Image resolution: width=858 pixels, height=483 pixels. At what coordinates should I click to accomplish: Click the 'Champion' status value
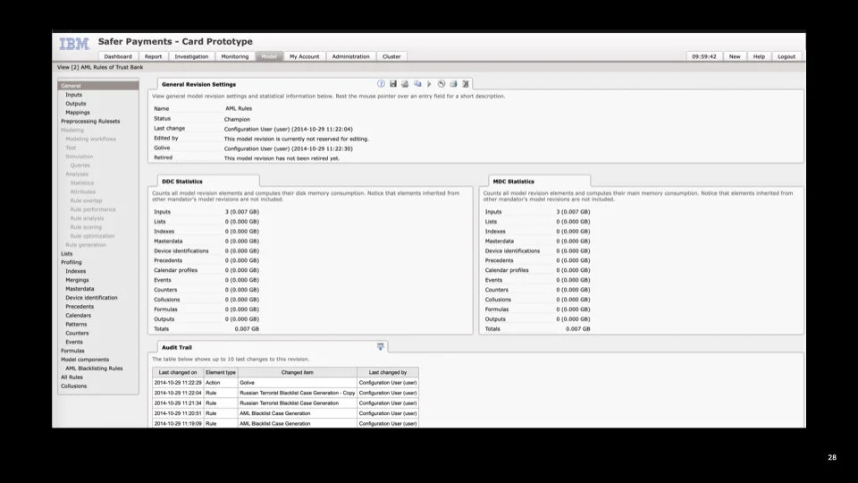pyautogui.click(x=237, y=119)
